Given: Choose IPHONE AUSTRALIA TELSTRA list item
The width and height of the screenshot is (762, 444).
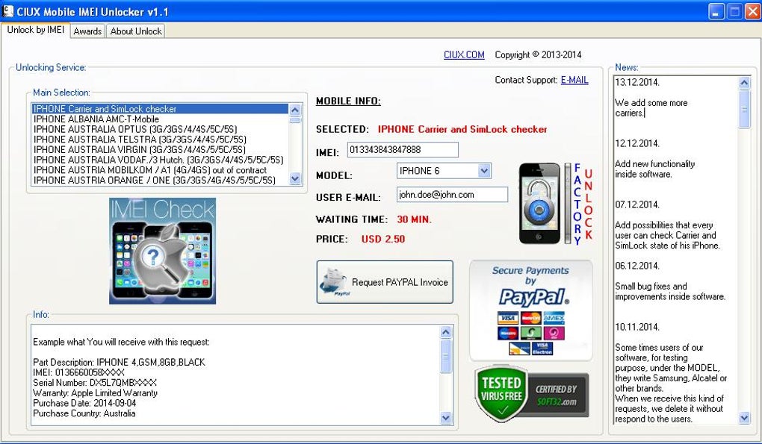Looking at the screenshot, I should [161, 140].
